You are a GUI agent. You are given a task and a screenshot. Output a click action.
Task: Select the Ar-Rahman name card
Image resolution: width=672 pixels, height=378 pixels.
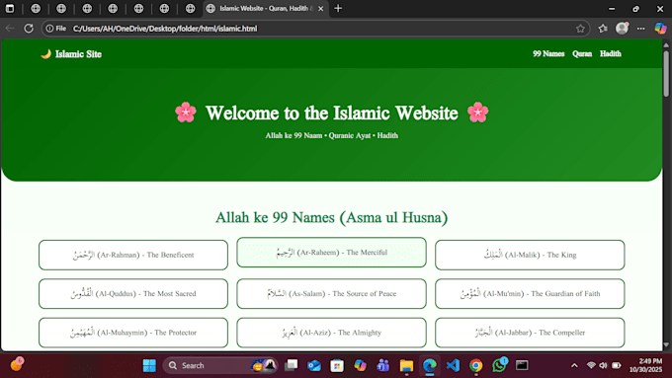coord(133,255)
